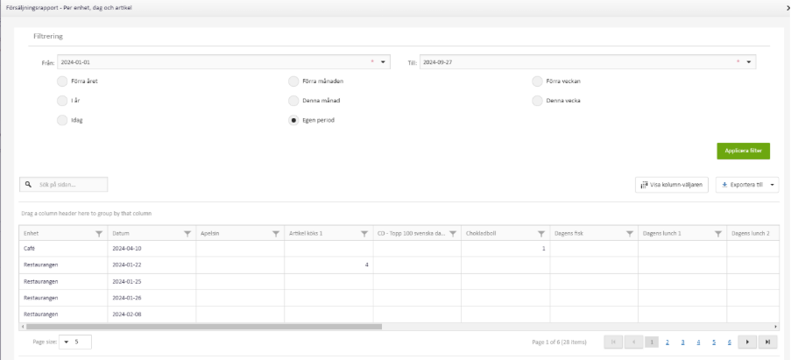
Task: Go to next page arrow in pager
Action: coord(748,342)
